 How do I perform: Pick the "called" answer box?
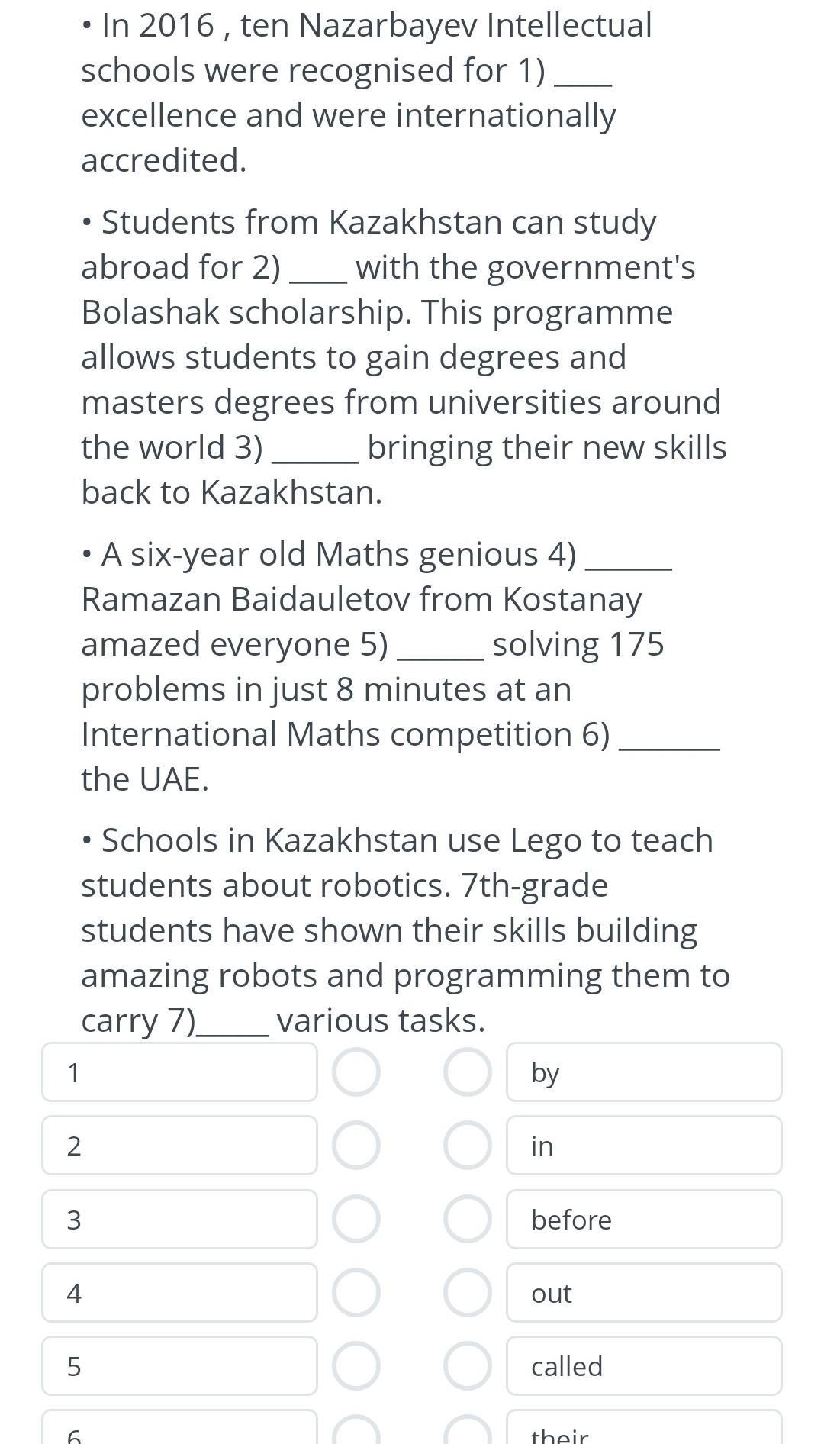tap(644, 1366)
